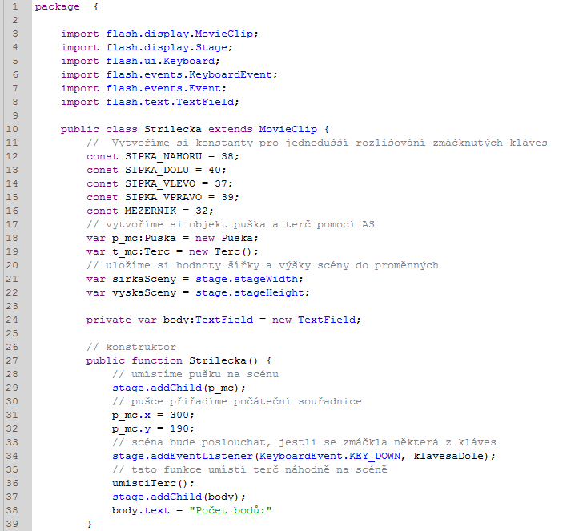Viewport: 571px width, 531px height.
Task: Click variable "vyskaSceny"
Action: tap(144, 293)
